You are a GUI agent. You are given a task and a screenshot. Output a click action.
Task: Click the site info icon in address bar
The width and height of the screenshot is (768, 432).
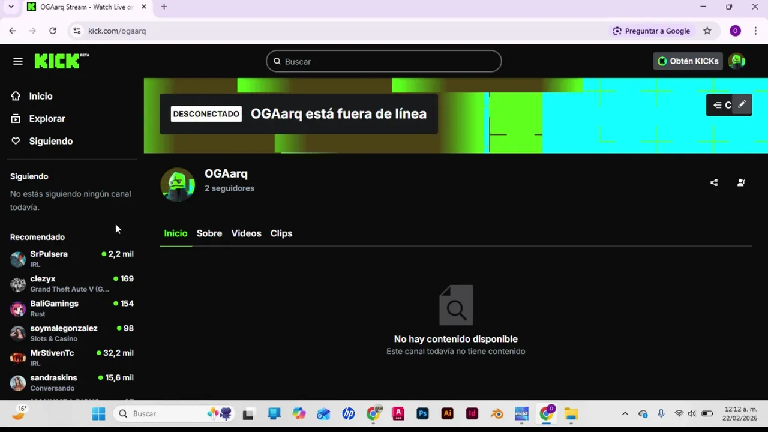click(x=76, y=31)
